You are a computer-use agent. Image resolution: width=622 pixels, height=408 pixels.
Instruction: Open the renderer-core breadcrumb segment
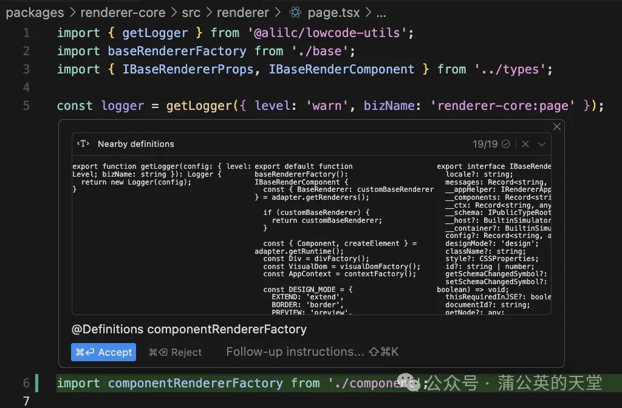click(x=123, y=13)
